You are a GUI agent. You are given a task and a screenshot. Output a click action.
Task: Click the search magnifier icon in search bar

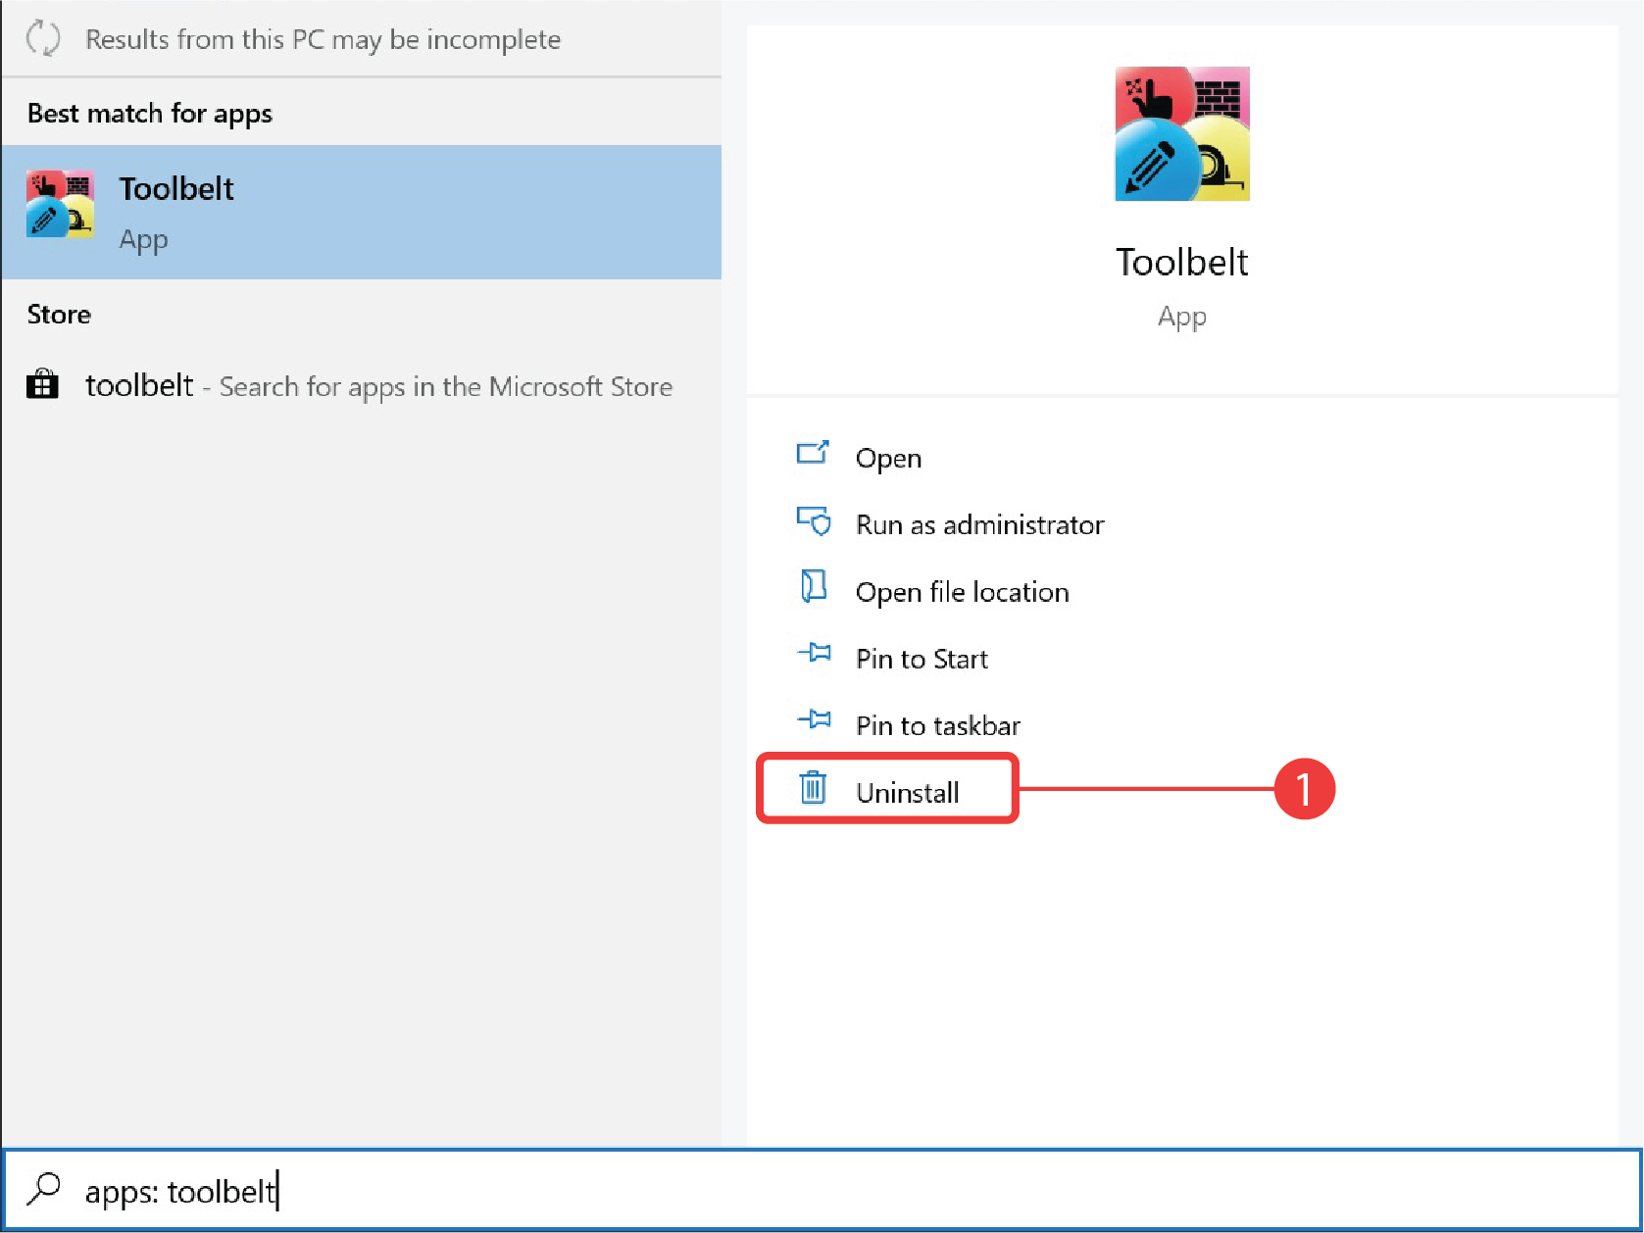44,1191
